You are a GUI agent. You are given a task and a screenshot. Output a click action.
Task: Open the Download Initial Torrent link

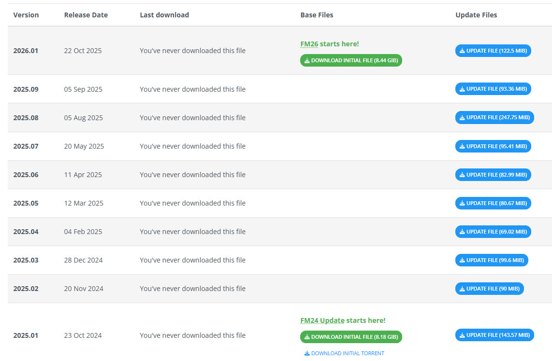tap(344, 353)
